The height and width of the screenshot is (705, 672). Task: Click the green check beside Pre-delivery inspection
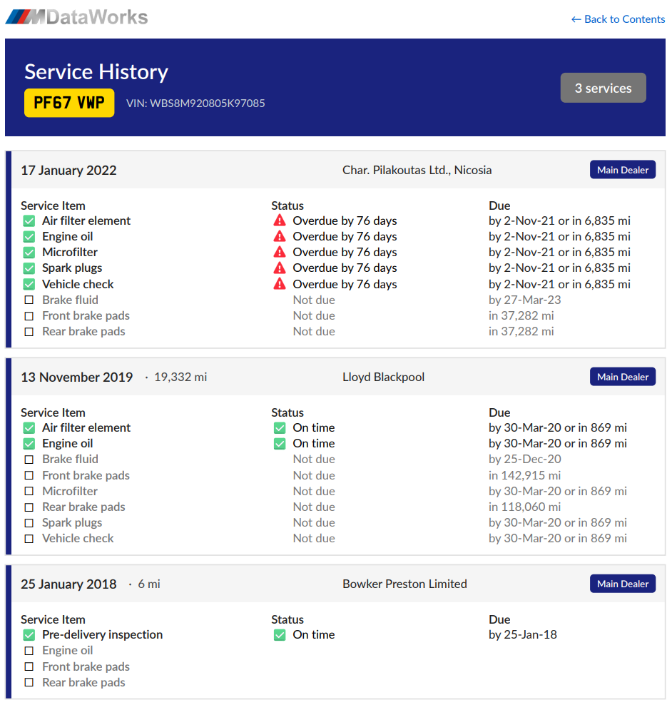[x=29, y=634]
